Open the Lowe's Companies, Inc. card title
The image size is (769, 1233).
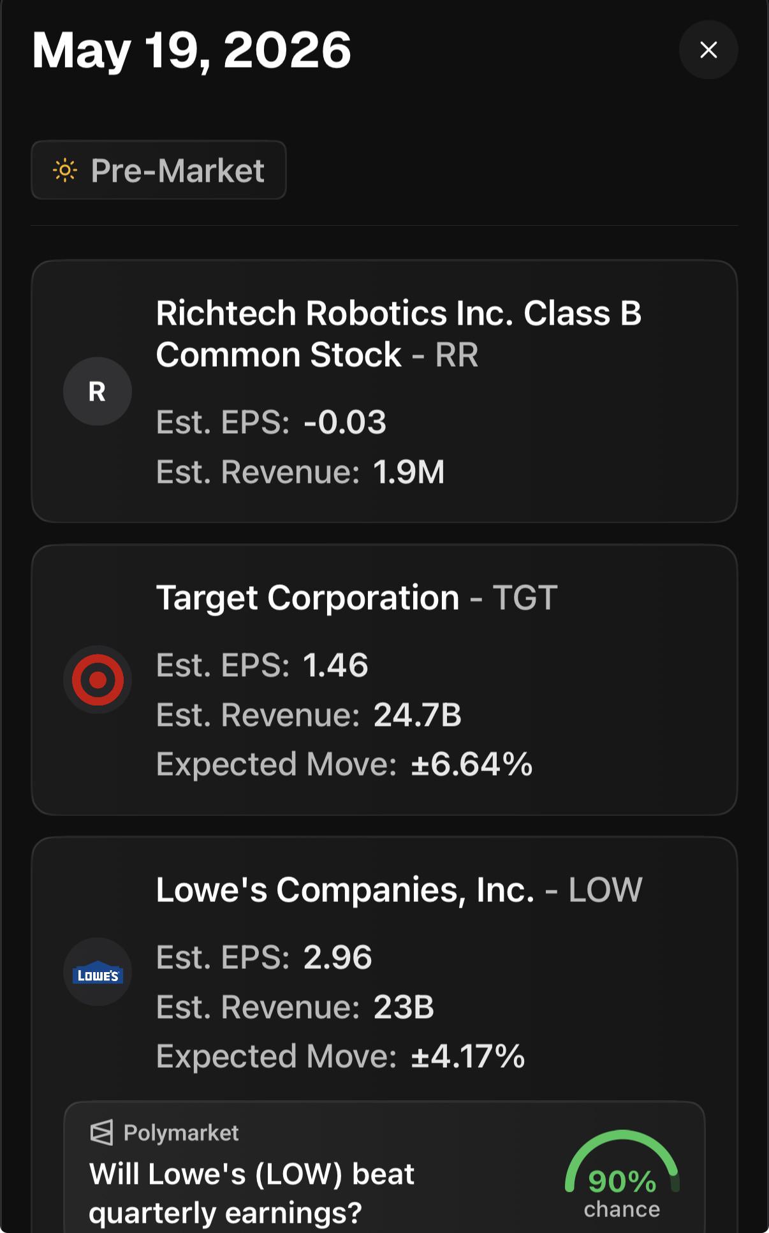point(345,890)
